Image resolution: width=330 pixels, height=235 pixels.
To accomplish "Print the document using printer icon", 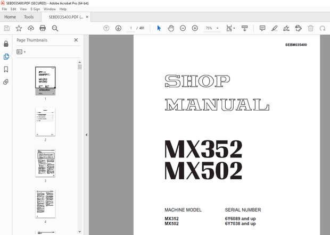I will click(x=43, y=28).
